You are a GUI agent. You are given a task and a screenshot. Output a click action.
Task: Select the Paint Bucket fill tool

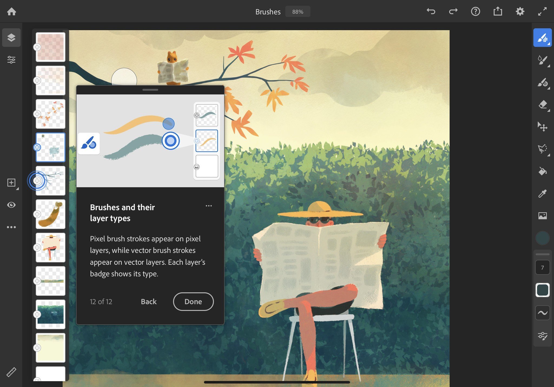(x=542, y=172)
